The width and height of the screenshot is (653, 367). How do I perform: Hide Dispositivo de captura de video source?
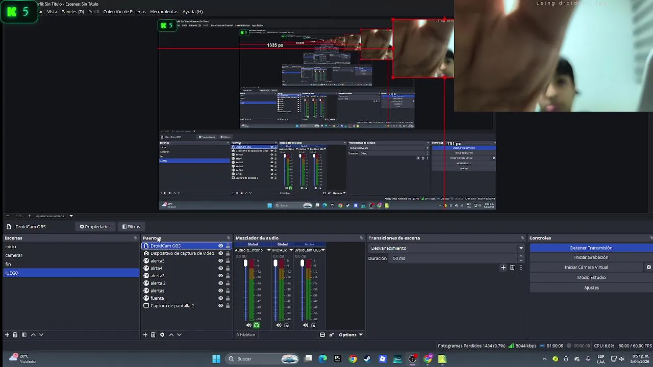[x=220, y=253]
